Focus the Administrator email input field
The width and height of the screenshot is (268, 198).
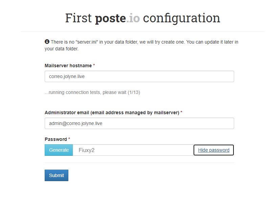tap(139, 123)
